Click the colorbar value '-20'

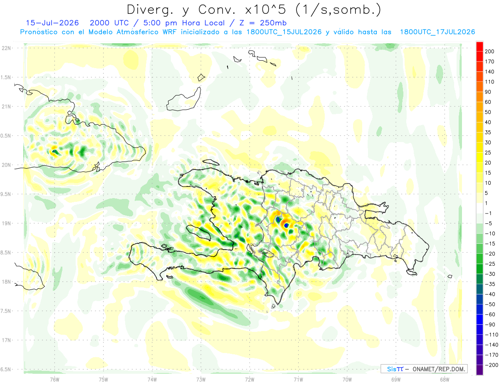(x=490, y=253)
